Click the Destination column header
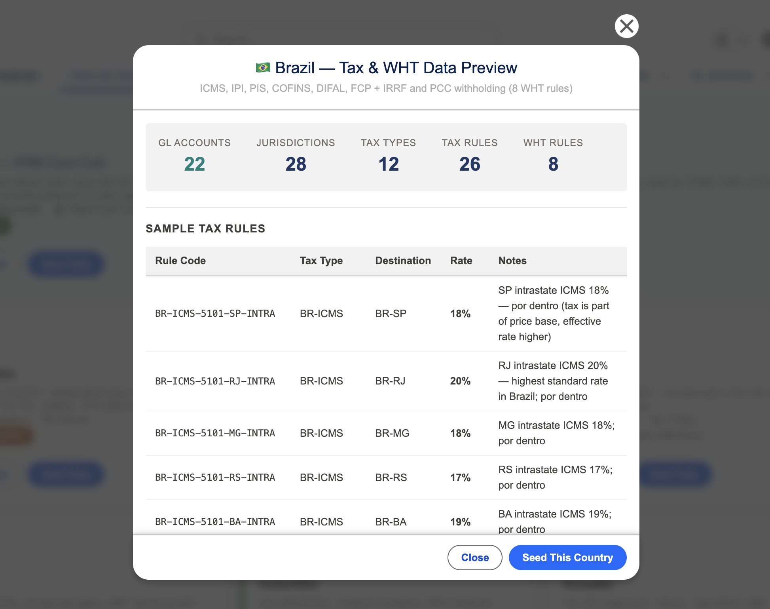The image size is (770, 609). coord(403,261)
